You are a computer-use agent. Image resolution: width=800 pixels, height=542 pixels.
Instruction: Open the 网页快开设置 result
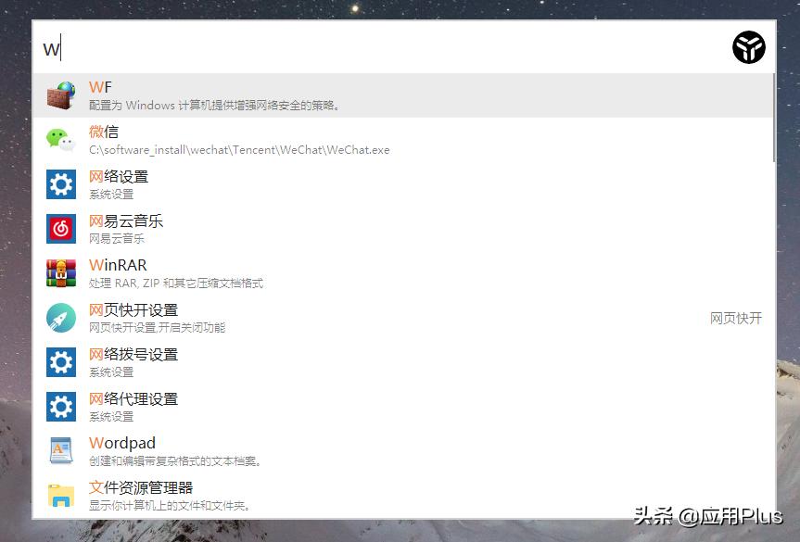[x=278, y=317]
